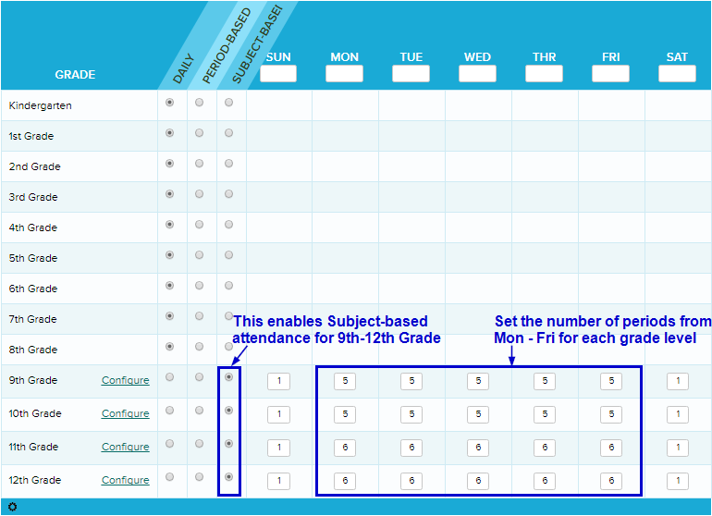Click the PERIOD-BASED column header

[226, 46]
